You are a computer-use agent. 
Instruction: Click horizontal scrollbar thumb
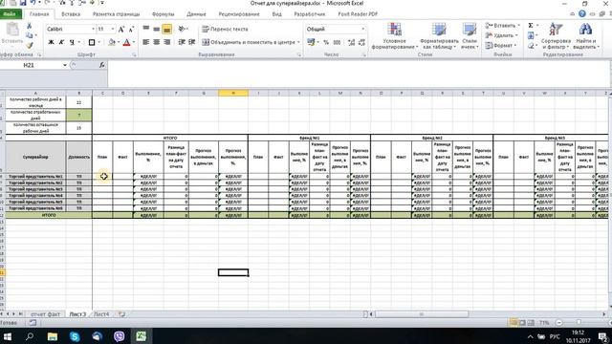point(422,314)
